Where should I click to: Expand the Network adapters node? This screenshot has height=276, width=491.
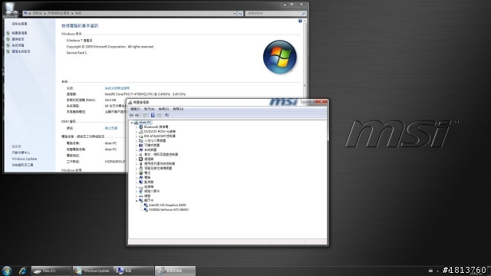(x=137, y=191)
